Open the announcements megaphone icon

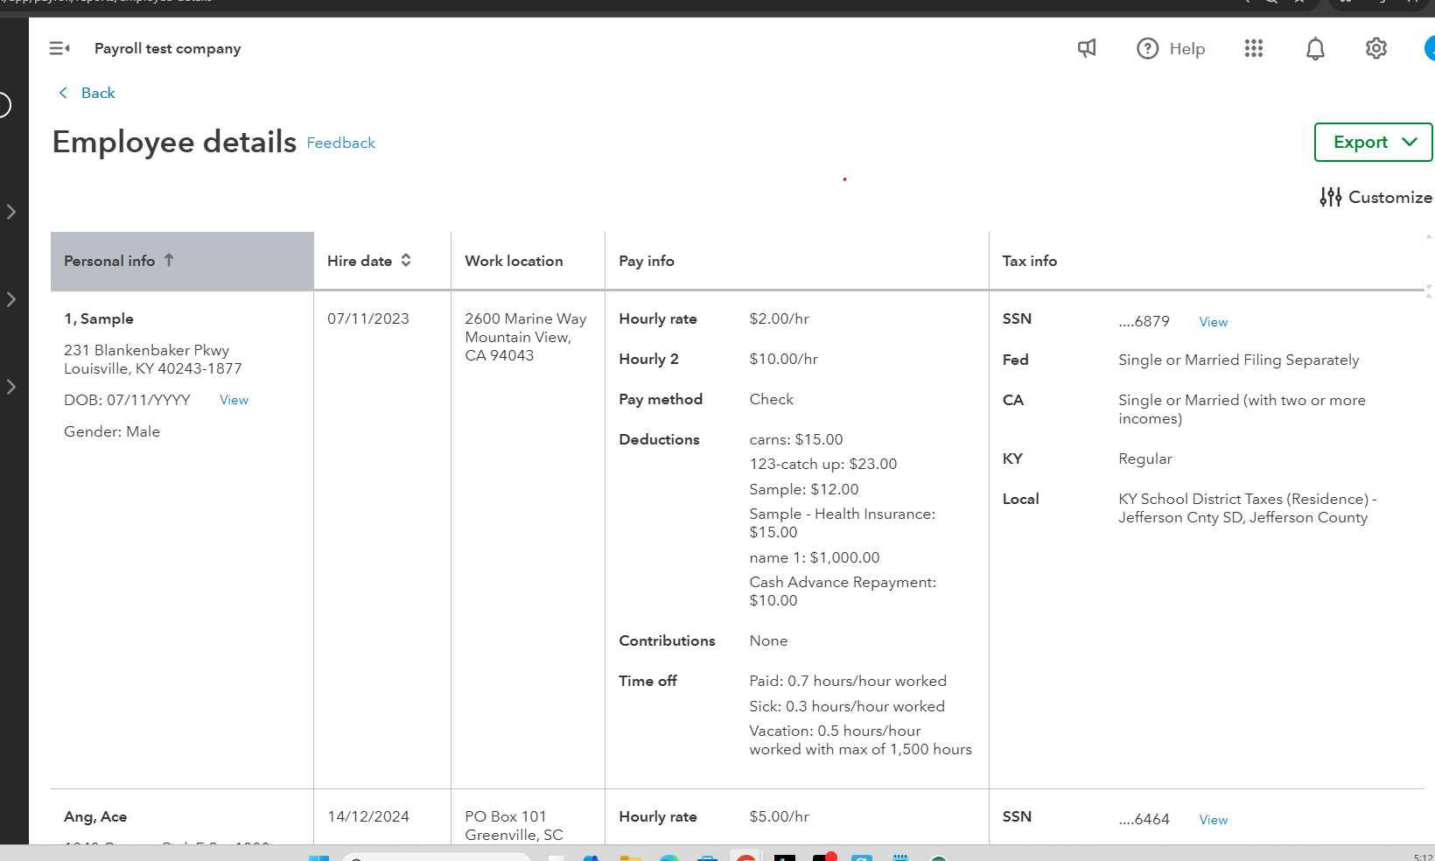1087,48
